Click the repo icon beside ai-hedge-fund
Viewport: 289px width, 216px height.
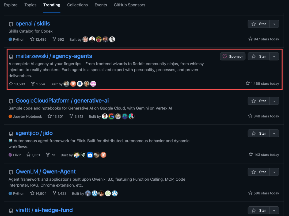(11, 211)
